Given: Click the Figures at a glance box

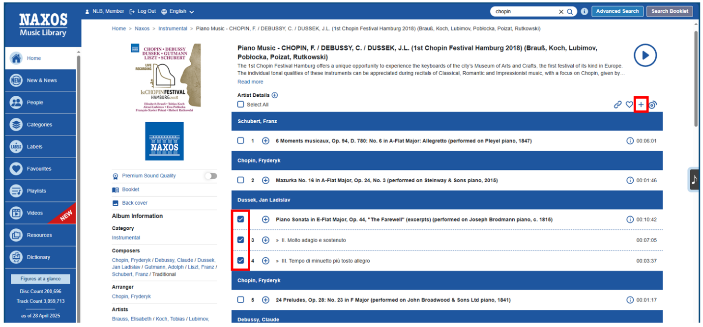Looking at the screenshot, I should pos(40,279).
